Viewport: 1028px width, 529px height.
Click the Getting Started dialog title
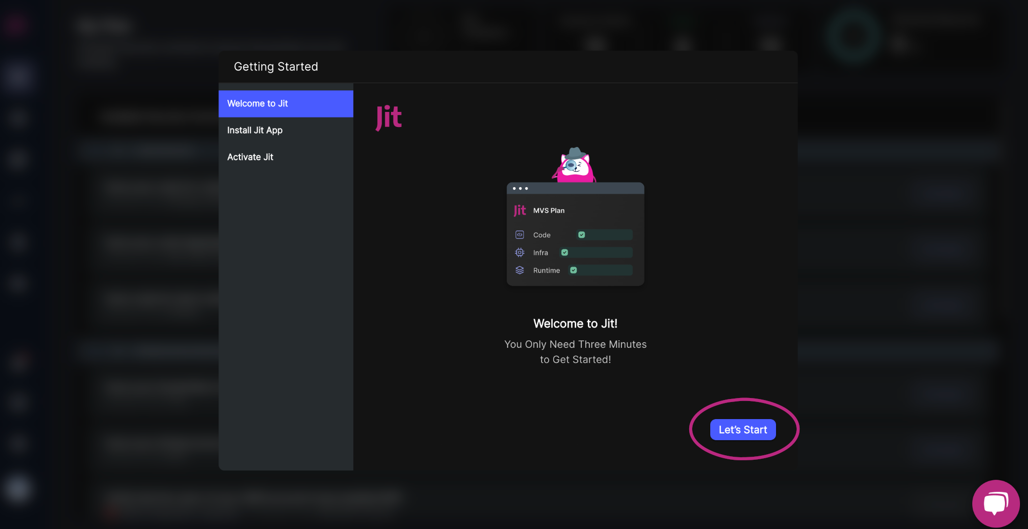[x=276, y=67]
